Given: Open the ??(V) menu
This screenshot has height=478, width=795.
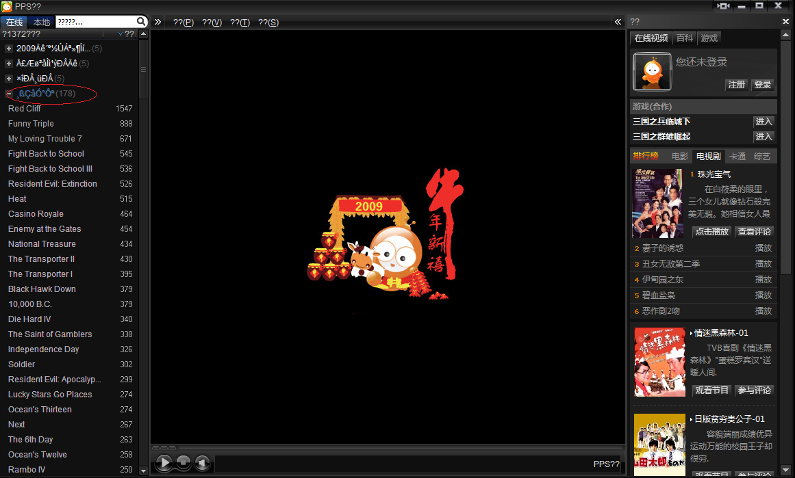Looking at the screenshot, I should tap(212, 23).
